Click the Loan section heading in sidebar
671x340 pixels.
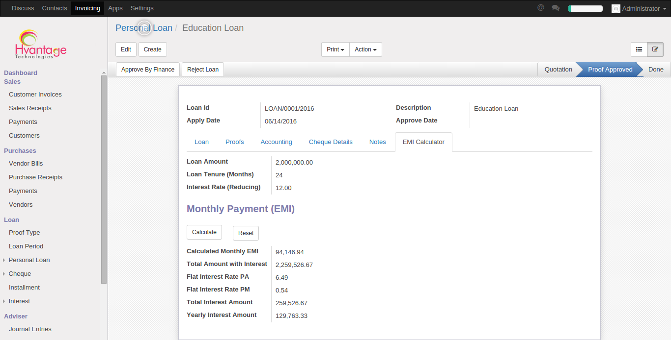click(12, 220)
